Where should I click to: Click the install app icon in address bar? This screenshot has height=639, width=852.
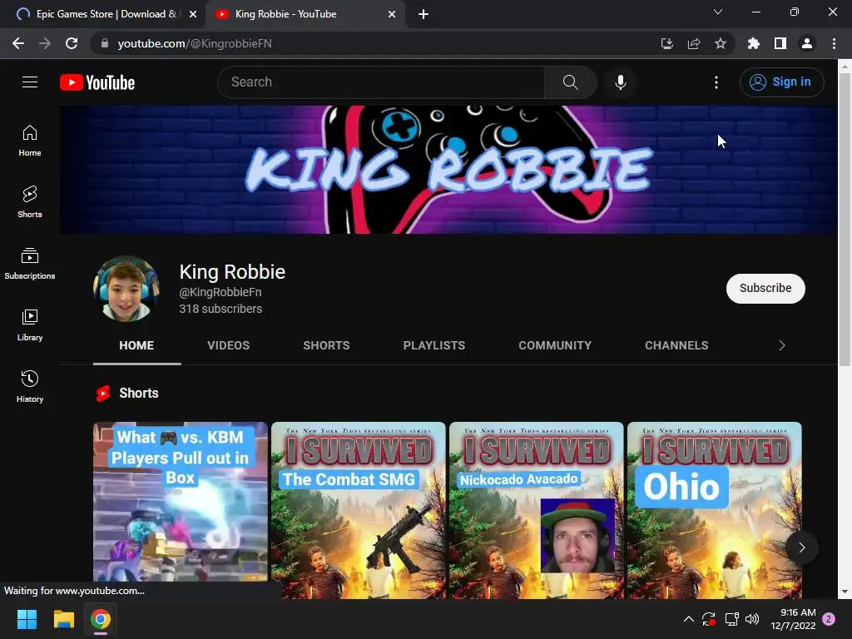point(666,43)
